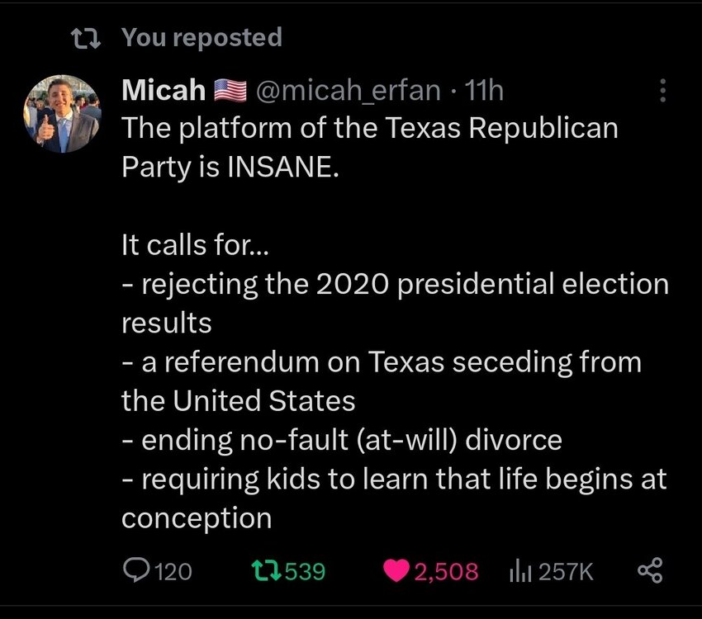This screenshot has width=702, height=619.
Task: Click the "You reposted" label
Action: [202, 37]
